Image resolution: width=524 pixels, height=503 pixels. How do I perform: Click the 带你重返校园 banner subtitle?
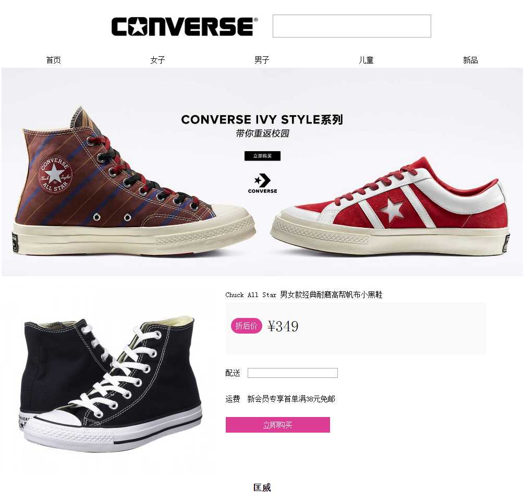tap(262, 133)
